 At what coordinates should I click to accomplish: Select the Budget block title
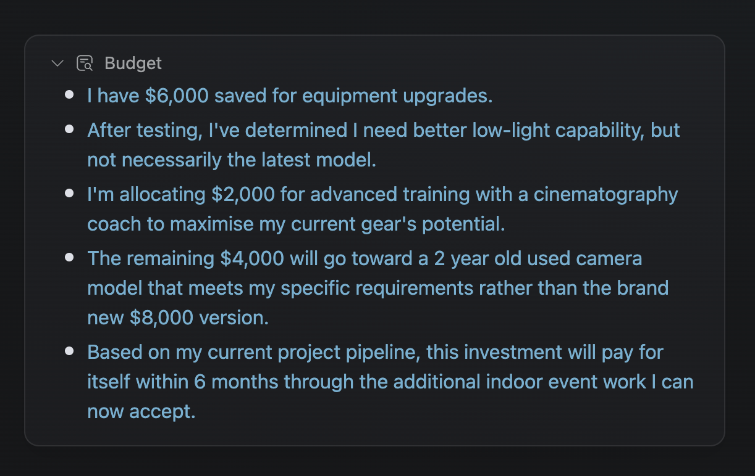click(x=133, y=63)
